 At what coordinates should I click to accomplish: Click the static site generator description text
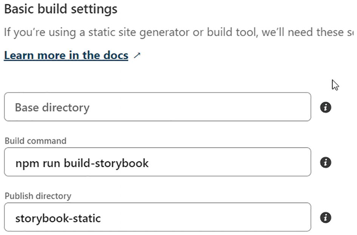[178, 32]
